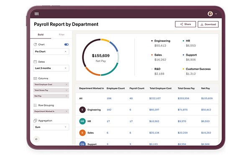Viewport: 251px width, 155px height.
Task: Click the $71,875 Engineering gross pay
Action: tap(183, 110)
